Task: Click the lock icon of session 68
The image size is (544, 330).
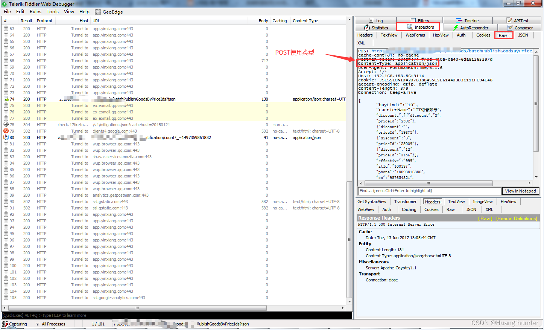Action: [x=6, y=61]
